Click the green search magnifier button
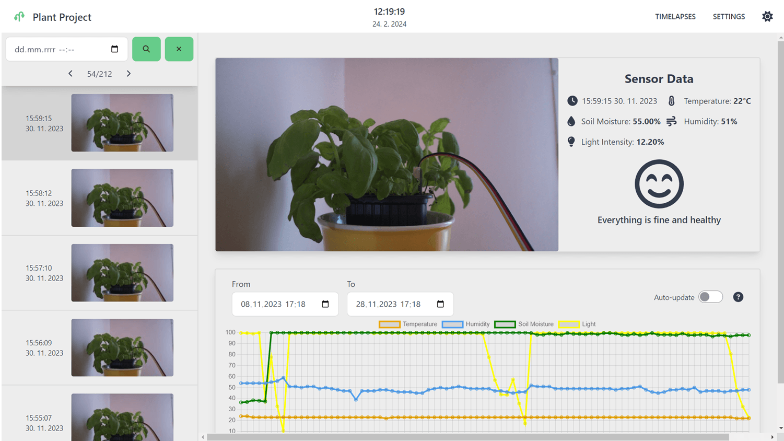The image size is (784, 441). pos(146,49)
